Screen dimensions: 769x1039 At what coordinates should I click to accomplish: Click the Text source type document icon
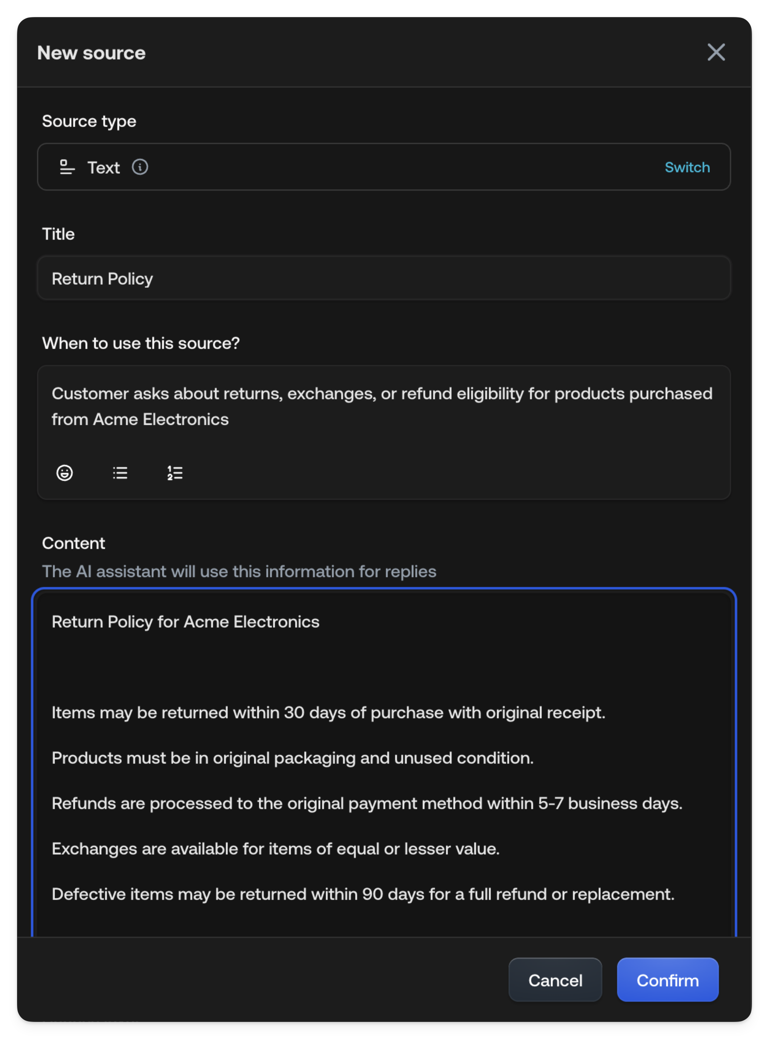pyautogui.click(x=66, y=167)
